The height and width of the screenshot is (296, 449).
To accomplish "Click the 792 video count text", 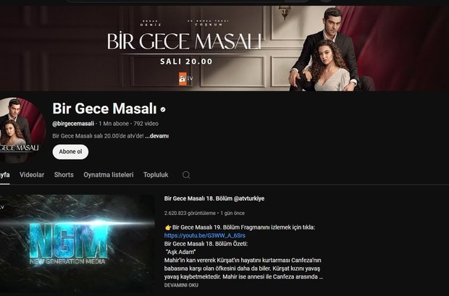I will [146, 124].
